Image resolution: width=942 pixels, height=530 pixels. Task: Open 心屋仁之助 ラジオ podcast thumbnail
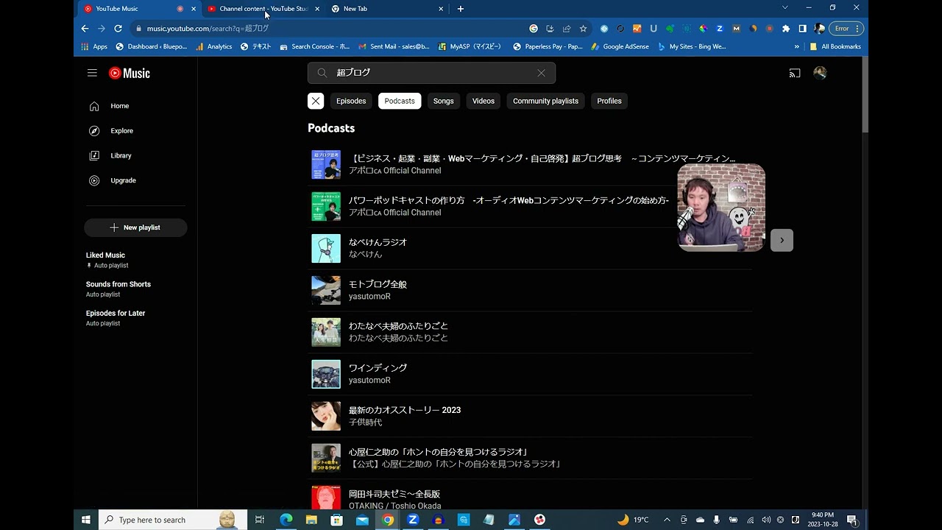(326, 458)
